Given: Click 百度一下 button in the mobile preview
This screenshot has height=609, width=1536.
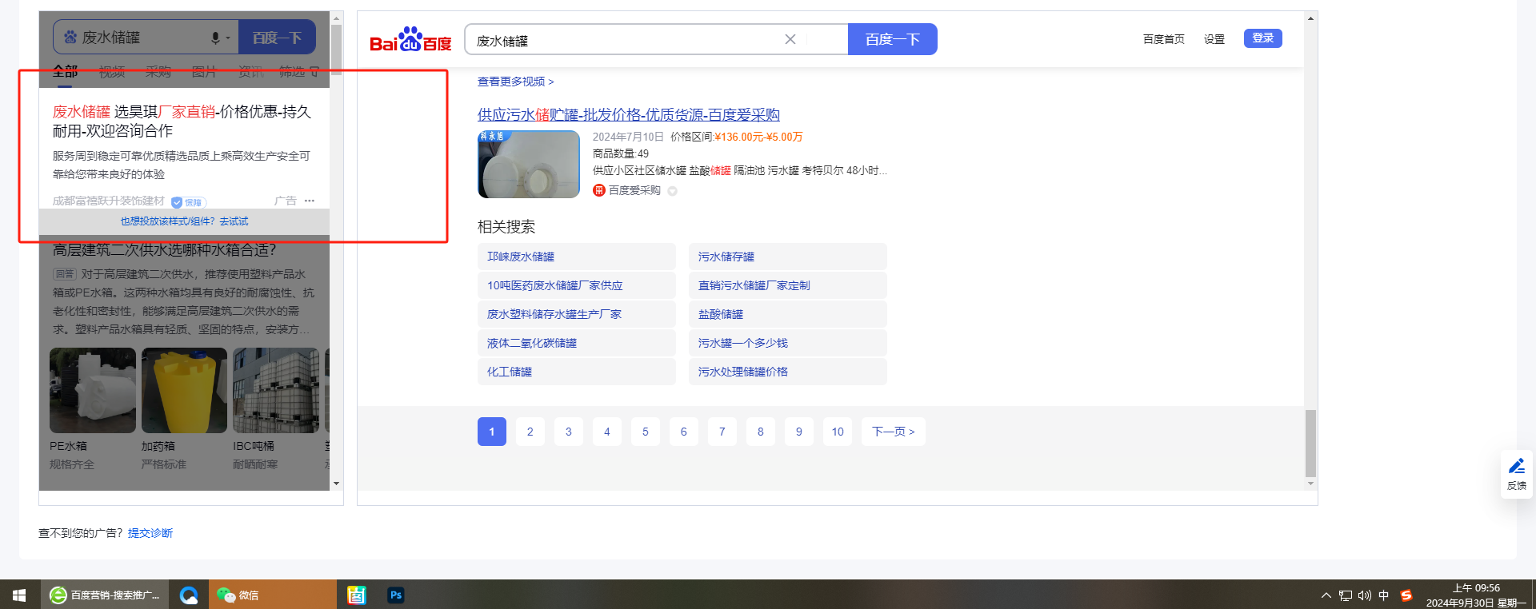Looking at the screenshot, I should 277,38.
